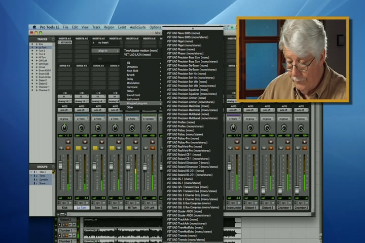The height and width of the screenshot is (243, 365).
Task: Select the Snare group in Groups list
Action: pyautogui.click(x=42, y=183)
